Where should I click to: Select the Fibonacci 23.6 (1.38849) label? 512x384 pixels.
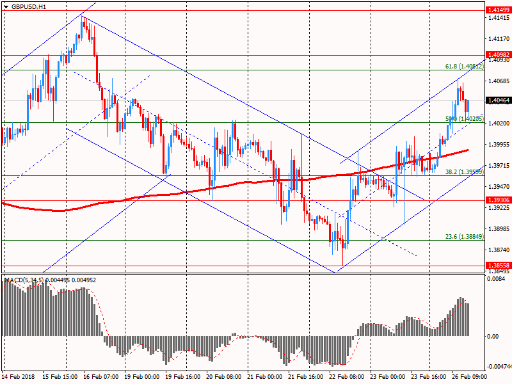pos(465,236)
